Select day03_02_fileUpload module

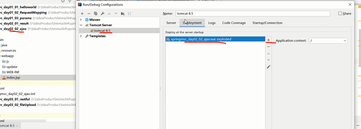coord(18,105)
